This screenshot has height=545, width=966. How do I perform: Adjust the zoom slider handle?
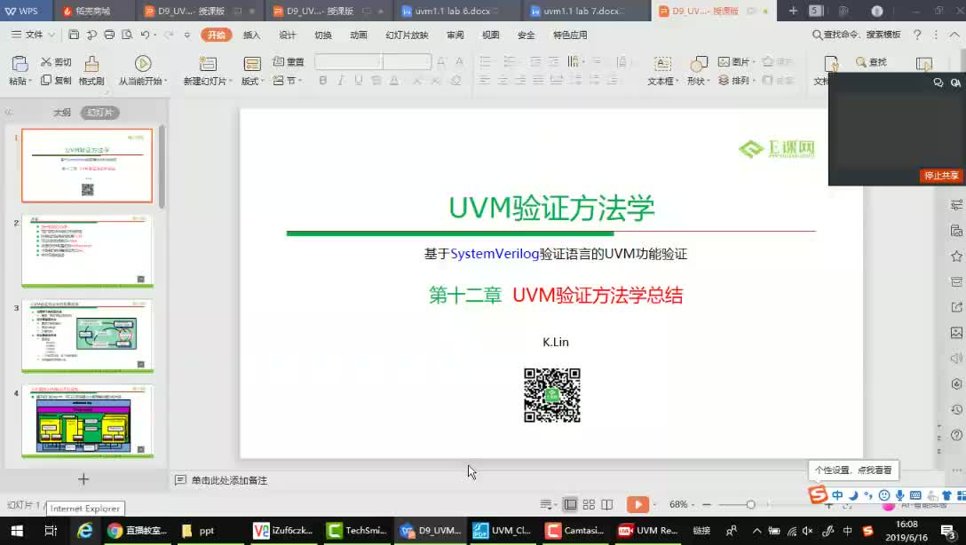[x=750, y=505]
